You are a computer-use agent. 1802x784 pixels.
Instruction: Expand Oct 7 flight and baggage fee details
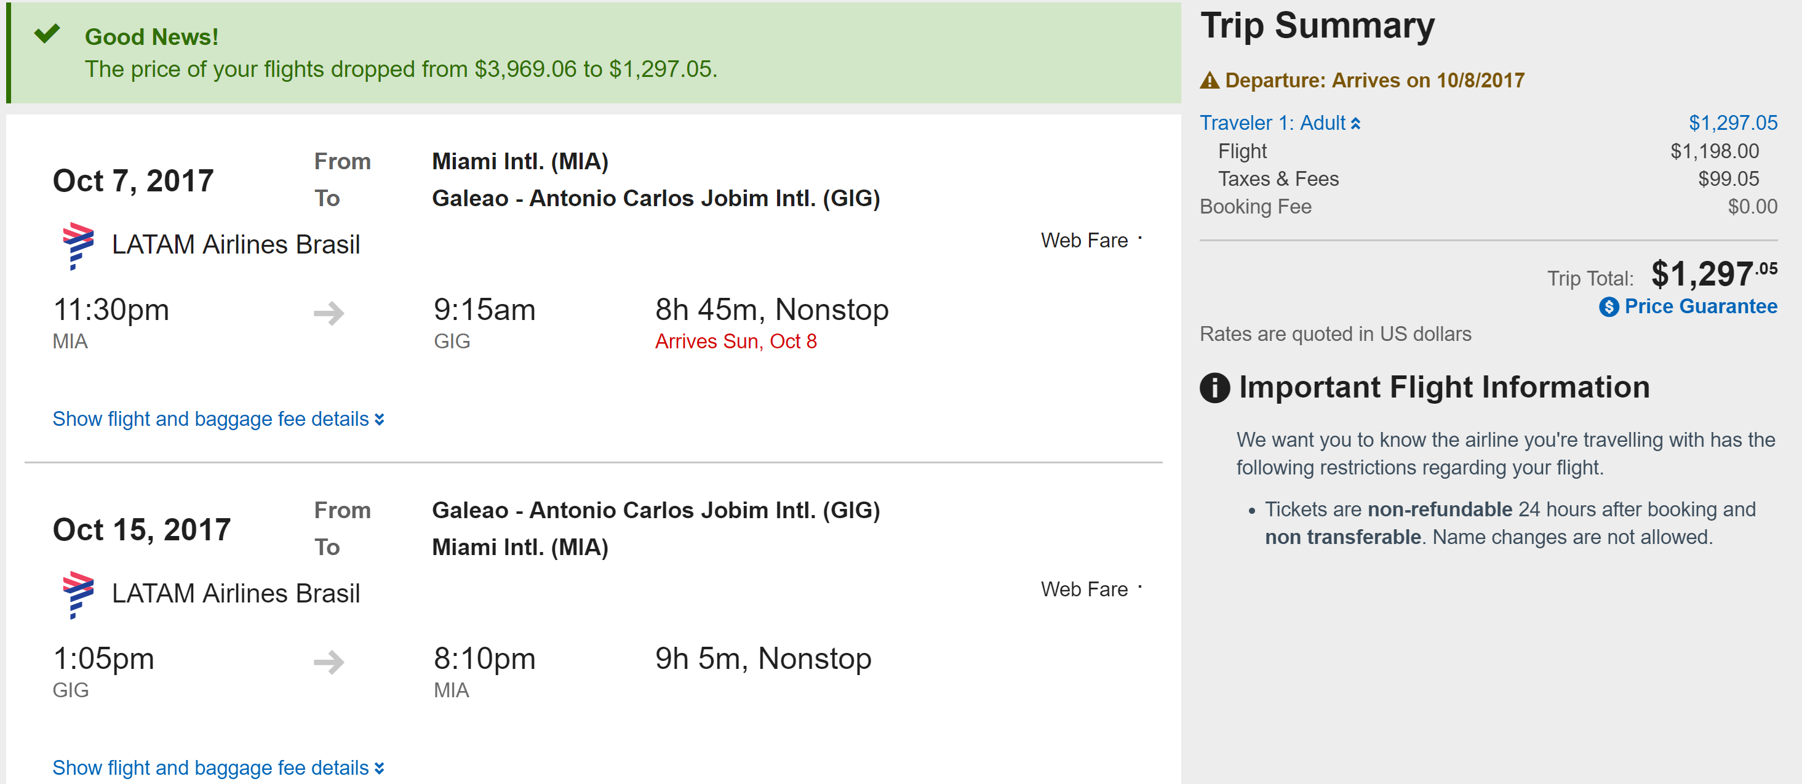218,418
